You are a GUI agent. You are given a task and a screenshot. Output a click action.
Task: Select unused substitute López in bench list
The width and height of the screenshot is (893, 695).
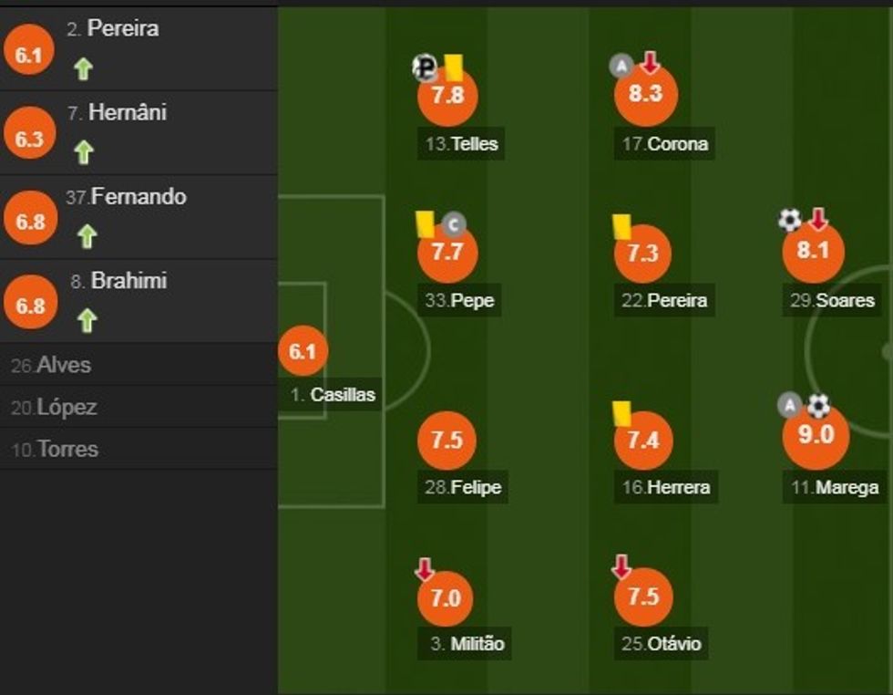pyautogui.click(x=54, y=407)
